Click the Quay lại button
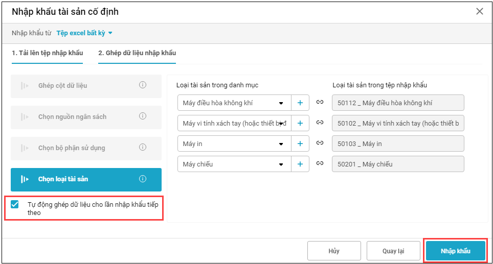The height and width of the screenshot is (264, 493). [x=393, y=251]
